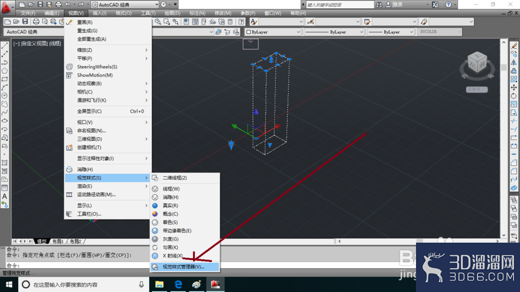Click the Windows Start button
Viewport: 520px width, 292px height.
(x=9, y=284)
